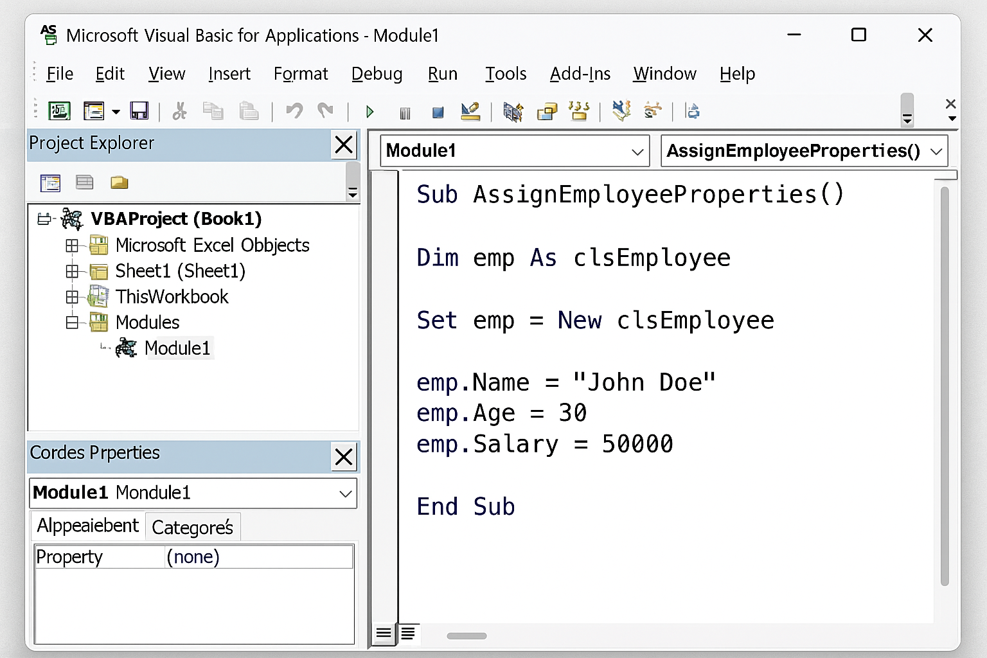This screenshot has height=658, width=987.
Task: Click the Cut scissors icon
Action: (180, 111)
